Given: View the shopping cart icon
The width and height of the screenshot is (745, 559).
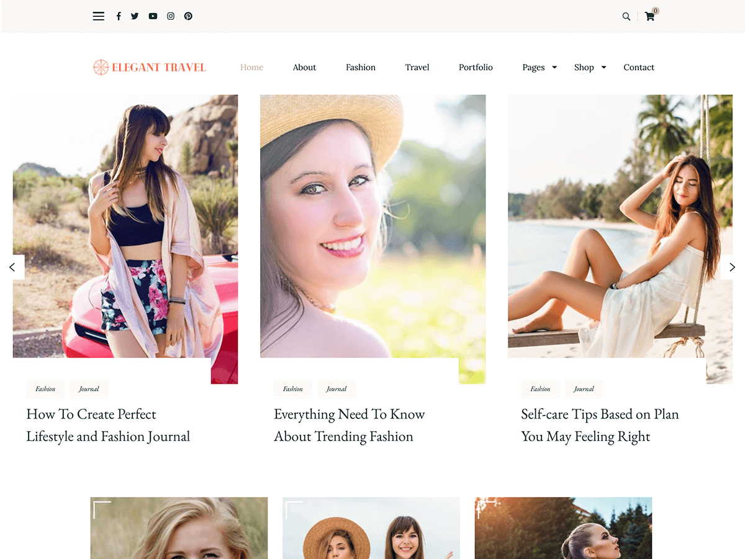Looking at the screenshot, I should [649, 17].
